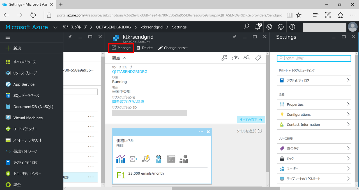Add page to favorites star

[x=299, y=15]
